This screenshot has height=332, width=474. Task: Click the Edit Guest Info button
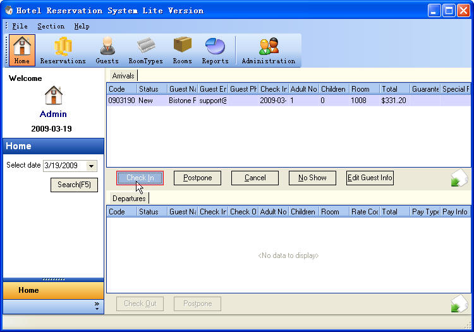coord(370,178)
